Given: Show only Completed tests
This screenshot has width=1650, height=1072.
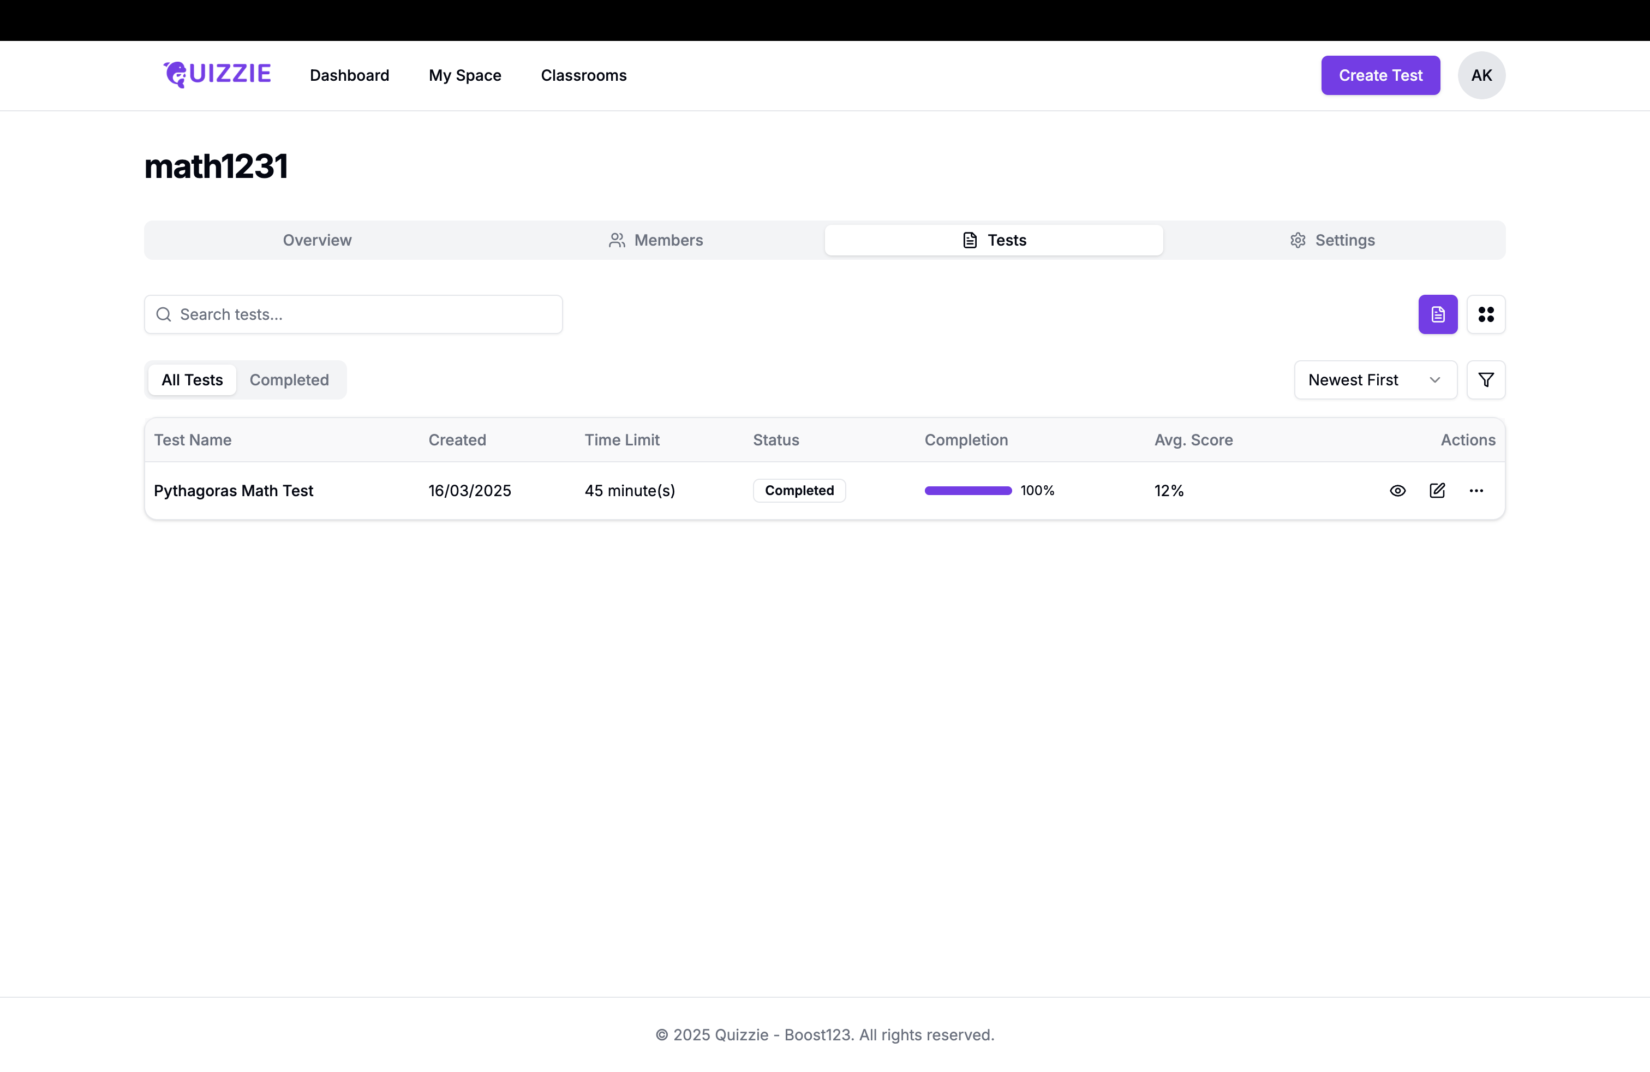Looking at the screenshot, I should pos(289,379).
